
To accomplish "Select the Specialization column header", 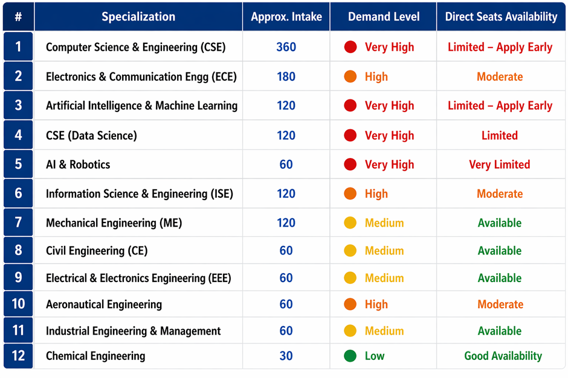I will point(138,17).
